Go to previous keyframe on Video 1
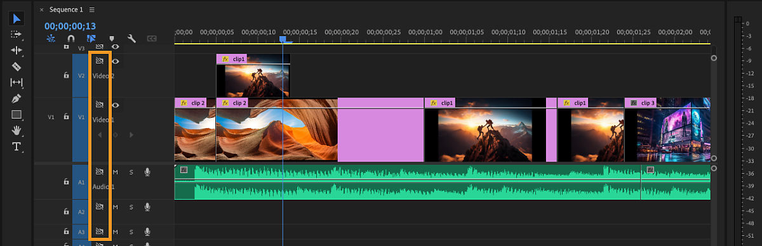 click(99, 134)
